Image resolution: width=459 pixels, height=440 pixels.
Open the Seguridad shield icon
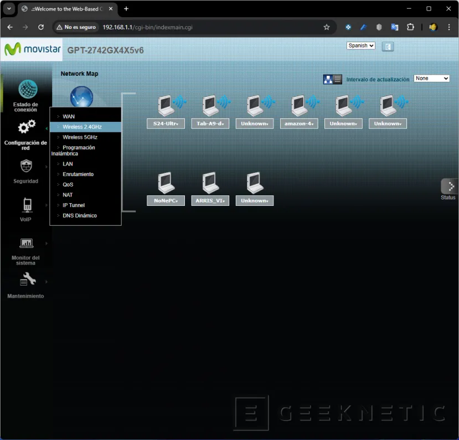(x=26, y=166)
